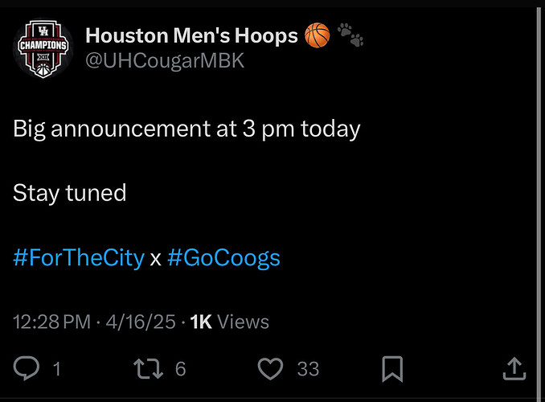The height and width of the screenshot is (402, 545).
Task: Click the paw prints emoji beside the name
Action: [x=350, y=35]
